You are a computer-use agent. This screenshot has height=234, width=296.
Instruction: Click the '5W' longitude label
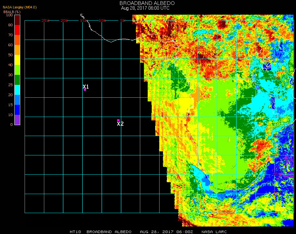123,21
